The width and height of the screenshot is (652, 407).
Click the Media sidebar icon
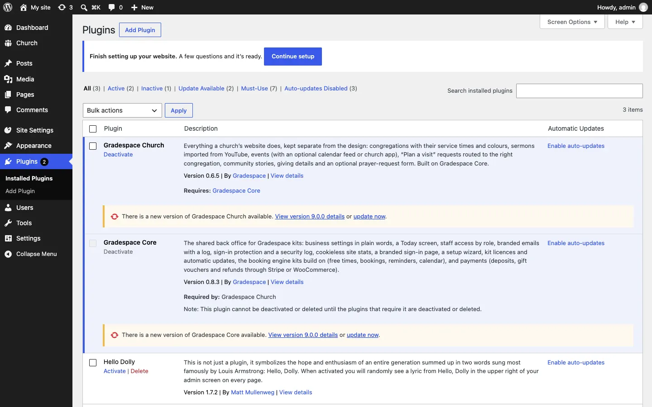coord(8,79)
